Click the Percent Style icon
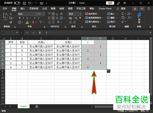 click(x=76, y=18)
